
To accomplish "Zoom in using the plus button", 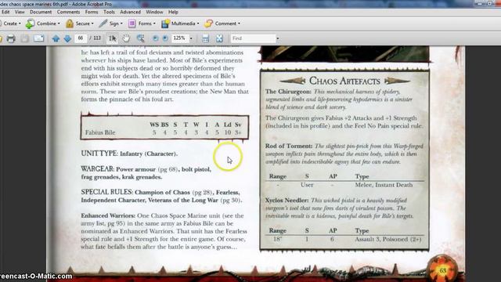I will click(165, 38).
